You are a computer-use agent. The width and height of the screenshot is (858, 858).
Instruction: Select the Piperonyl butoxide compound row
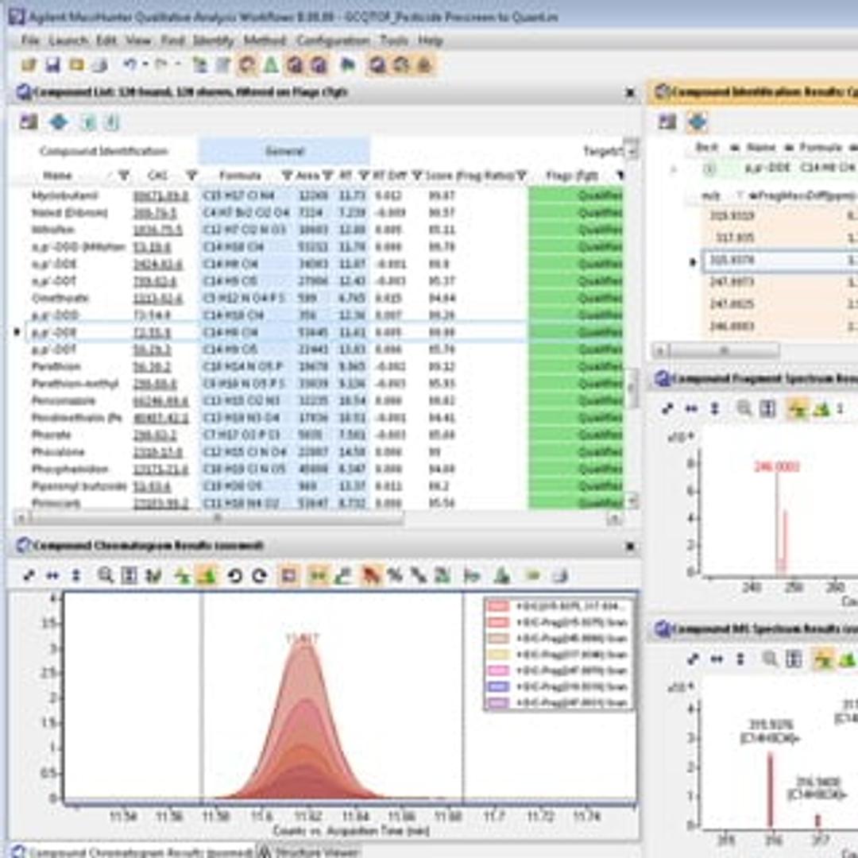point(323,486)
